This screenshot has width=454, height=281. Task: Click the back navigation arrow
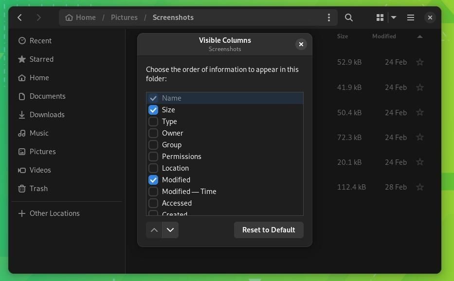coord(19,17)
